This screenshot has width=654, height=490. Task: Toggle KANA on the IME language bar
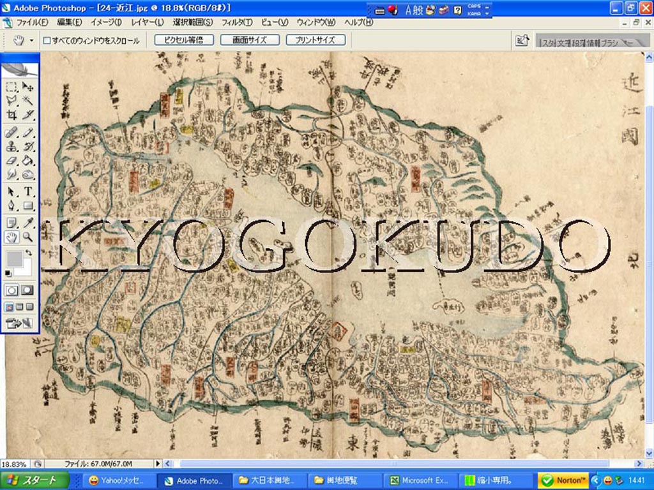point(474,13)
